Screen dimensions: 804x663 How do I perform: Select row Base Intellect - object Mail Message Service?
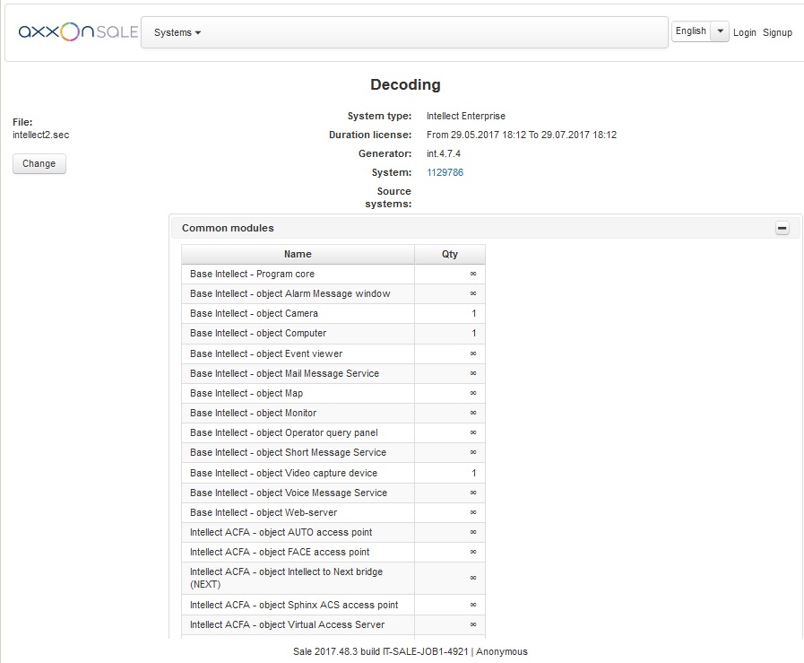pyautogui.click(x=333, y=373)
